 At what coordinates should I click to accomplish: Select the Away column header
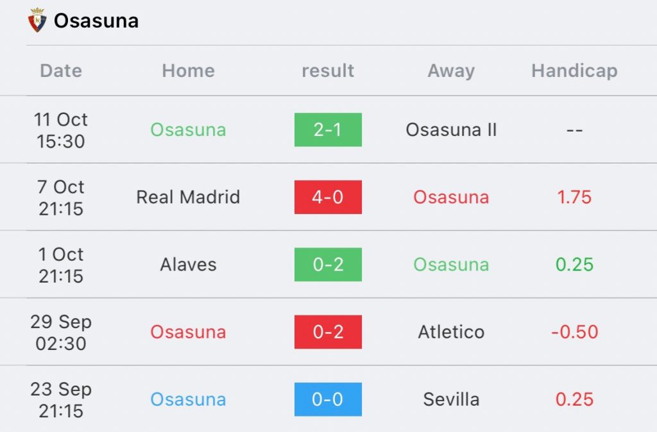point(451,71)
